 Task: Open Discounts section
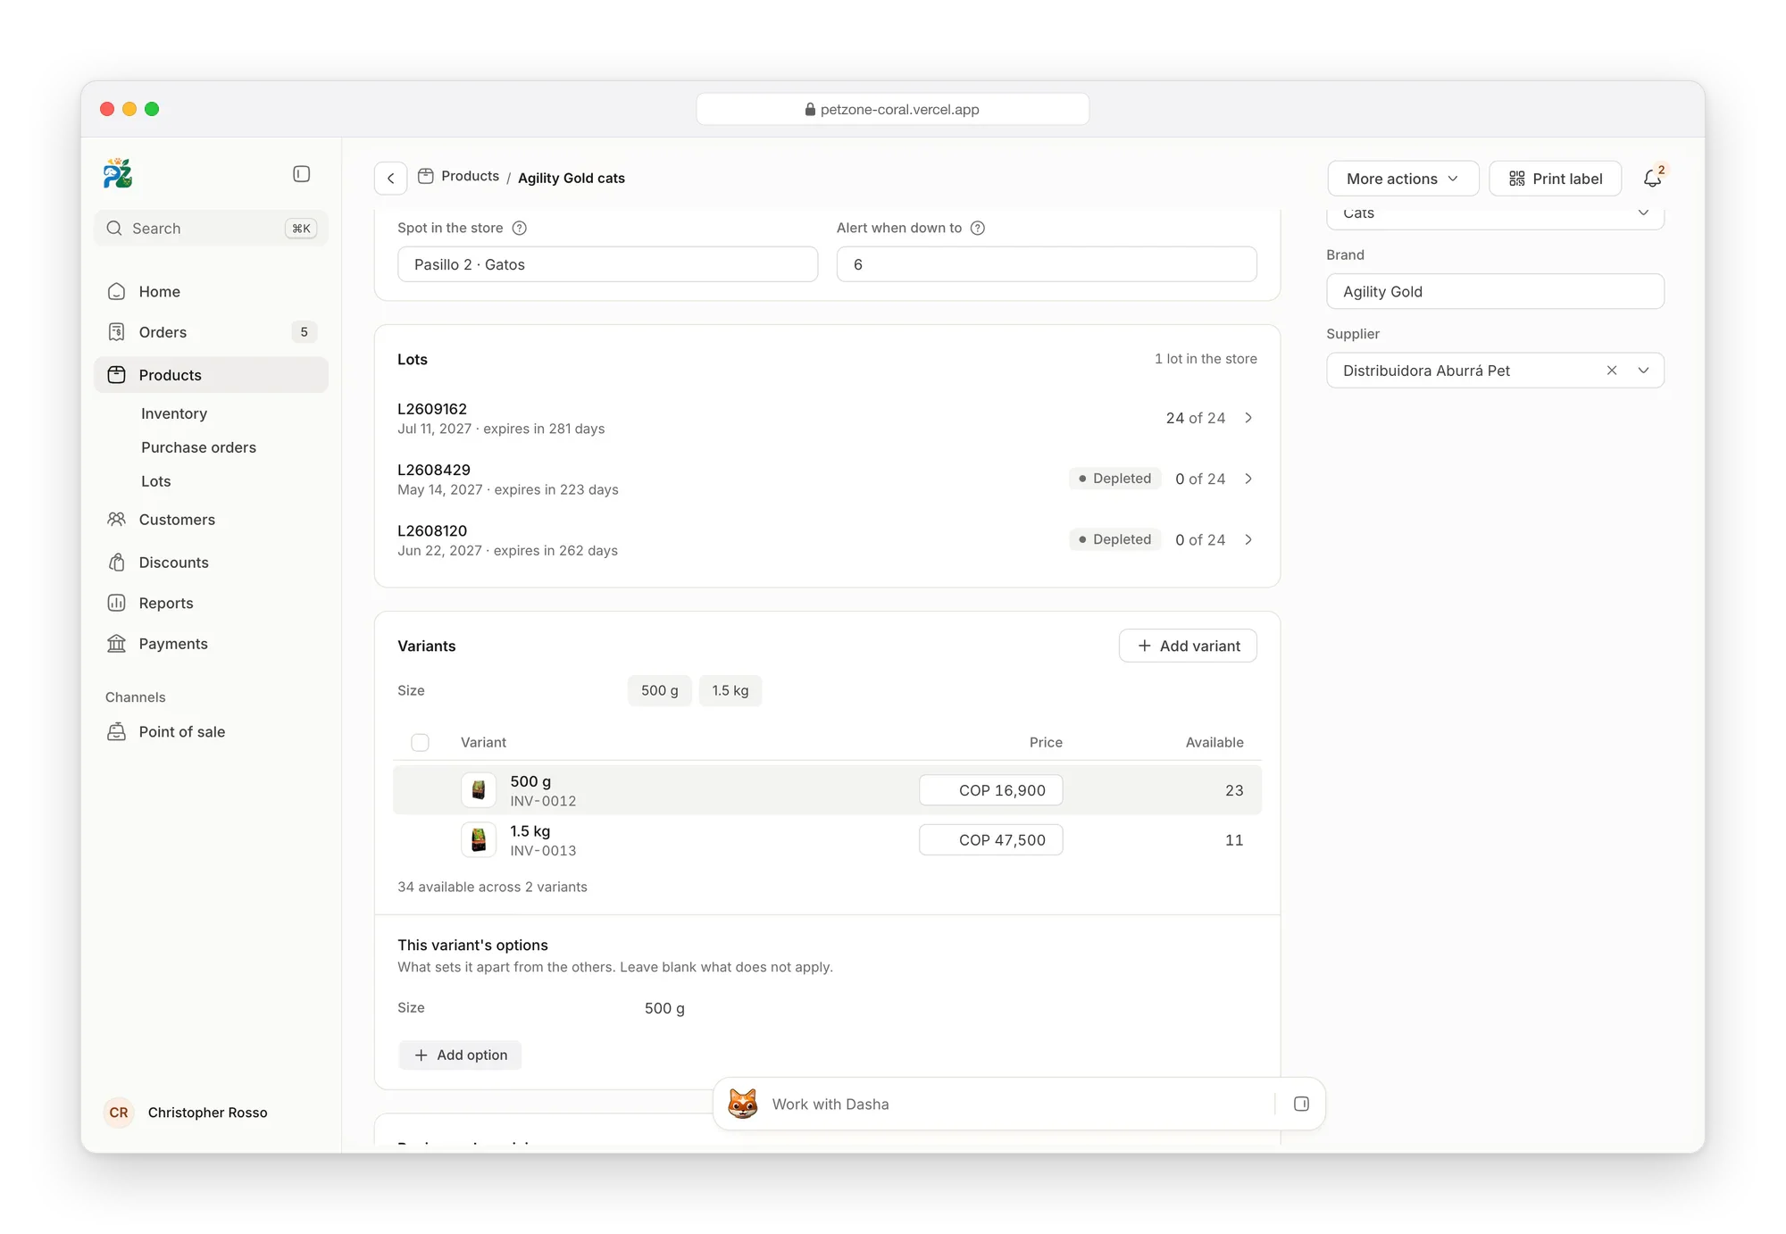[x=211, y=563]
